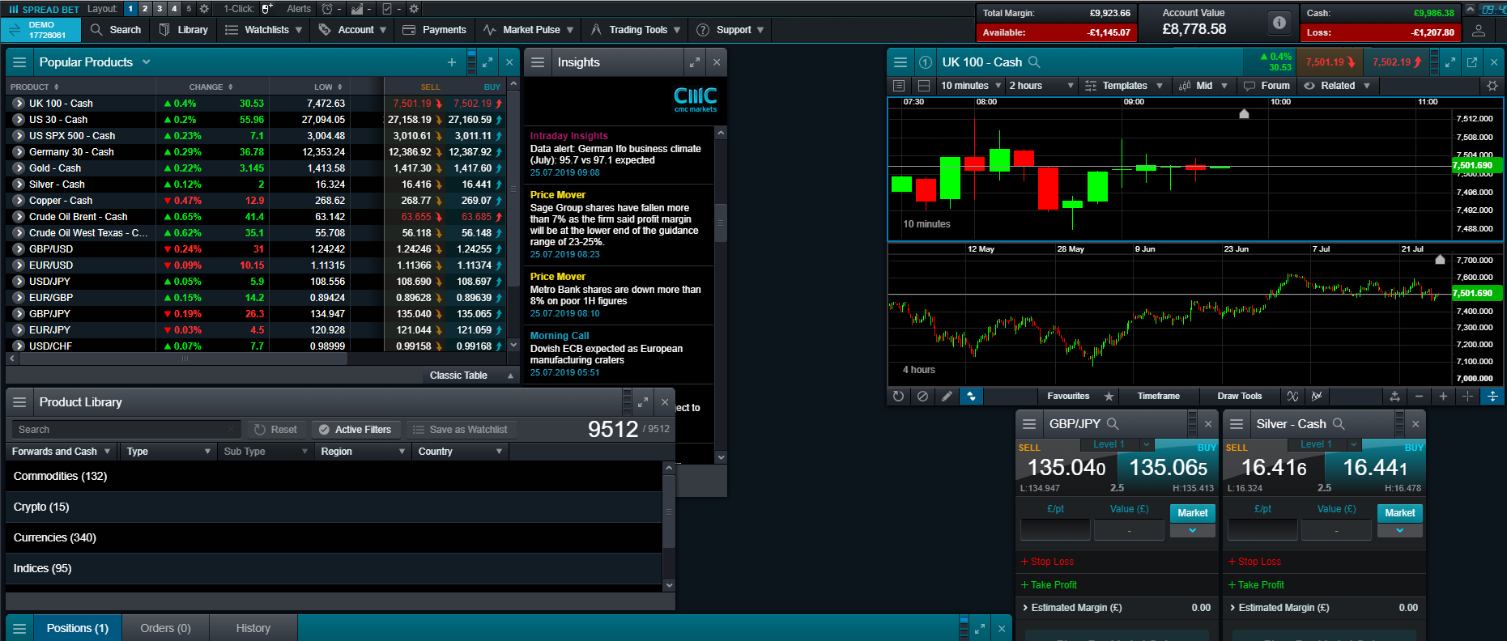Expand the chart Templates dropdown
Image resolution: width=1507 pixels, height=641 pixels.
click(1124, 86)
